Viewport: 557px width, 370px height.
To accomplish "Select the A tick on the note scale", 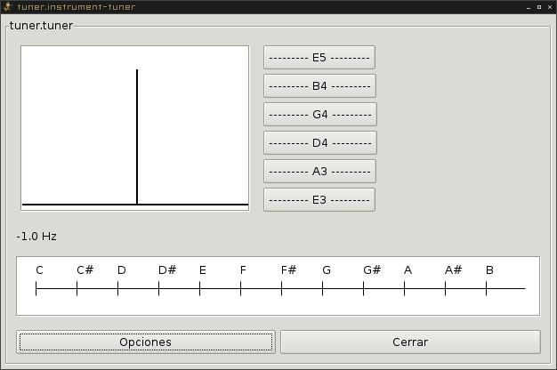I will (x=405, y=287).
